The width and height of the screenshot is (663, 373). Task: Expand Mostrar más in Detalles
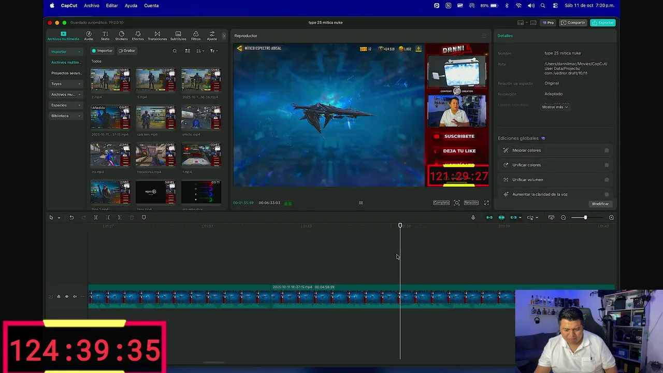(555, 107)
